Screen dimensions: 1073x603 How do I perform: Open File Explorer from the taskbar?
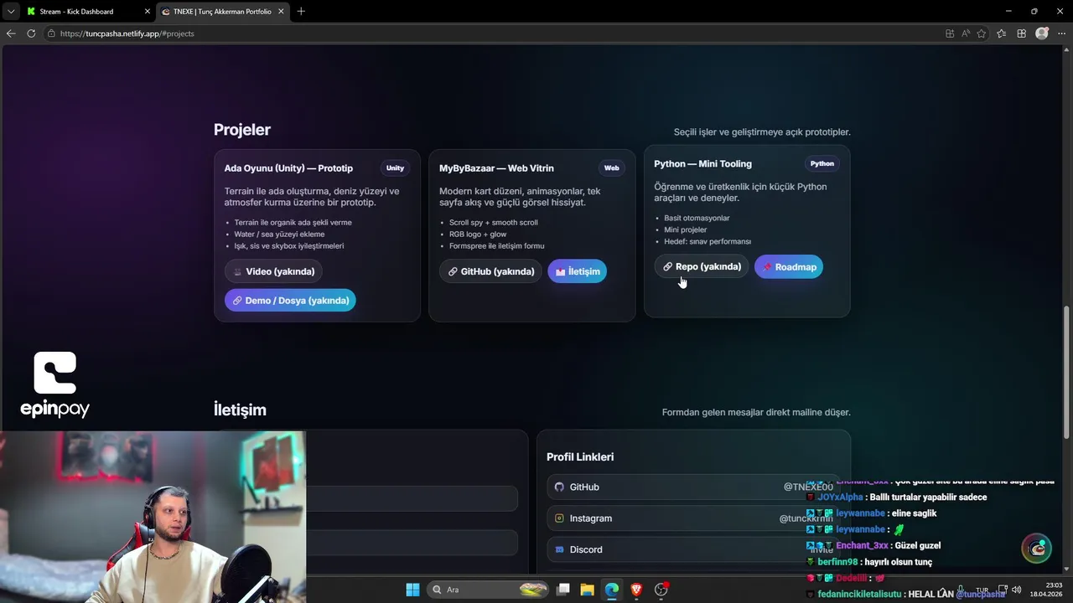(587, 590)
